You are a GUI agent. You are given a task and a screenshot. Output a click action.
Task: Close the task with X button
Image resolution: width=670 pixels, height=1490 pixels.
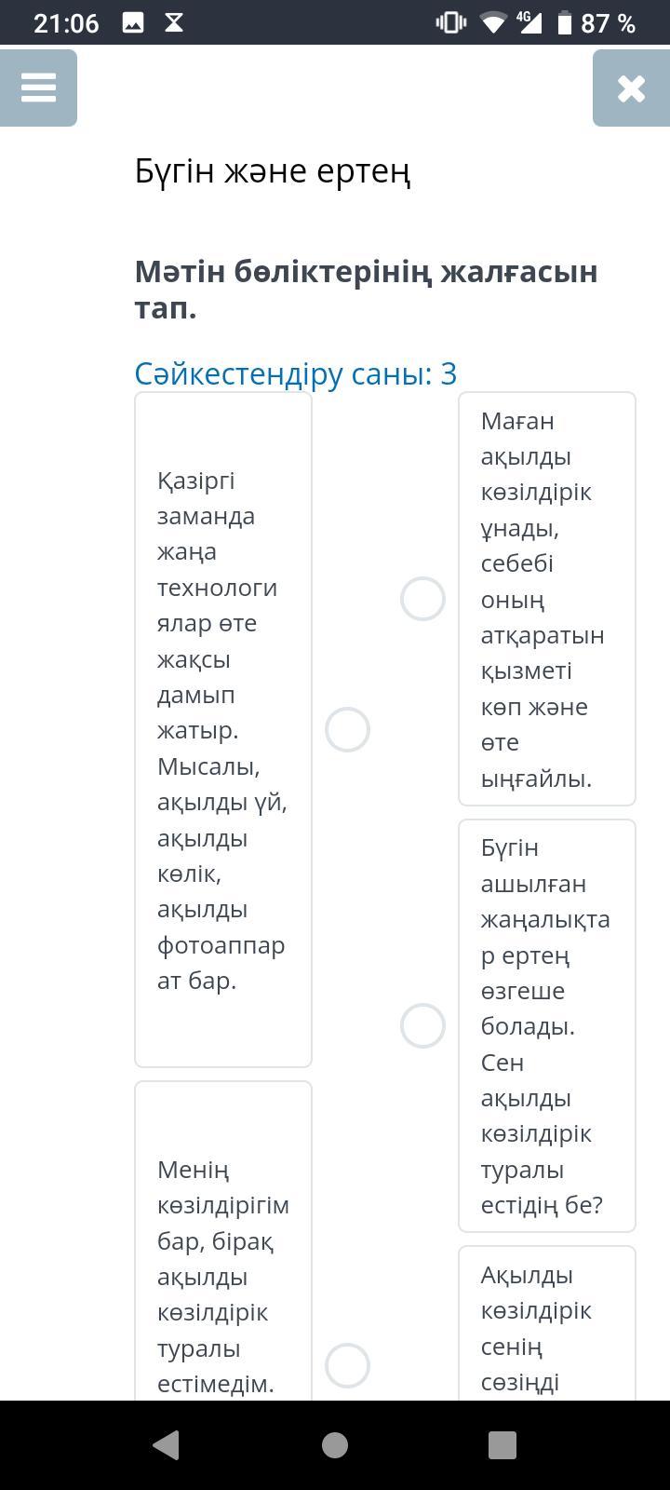coord(631,88)
